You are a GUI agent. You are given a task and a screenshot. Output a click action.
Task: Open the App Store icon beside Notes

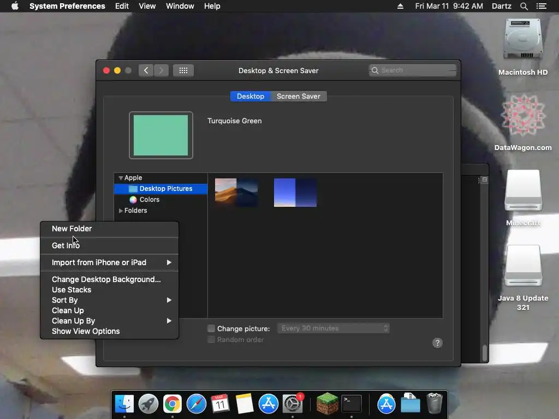pos(268,404)
